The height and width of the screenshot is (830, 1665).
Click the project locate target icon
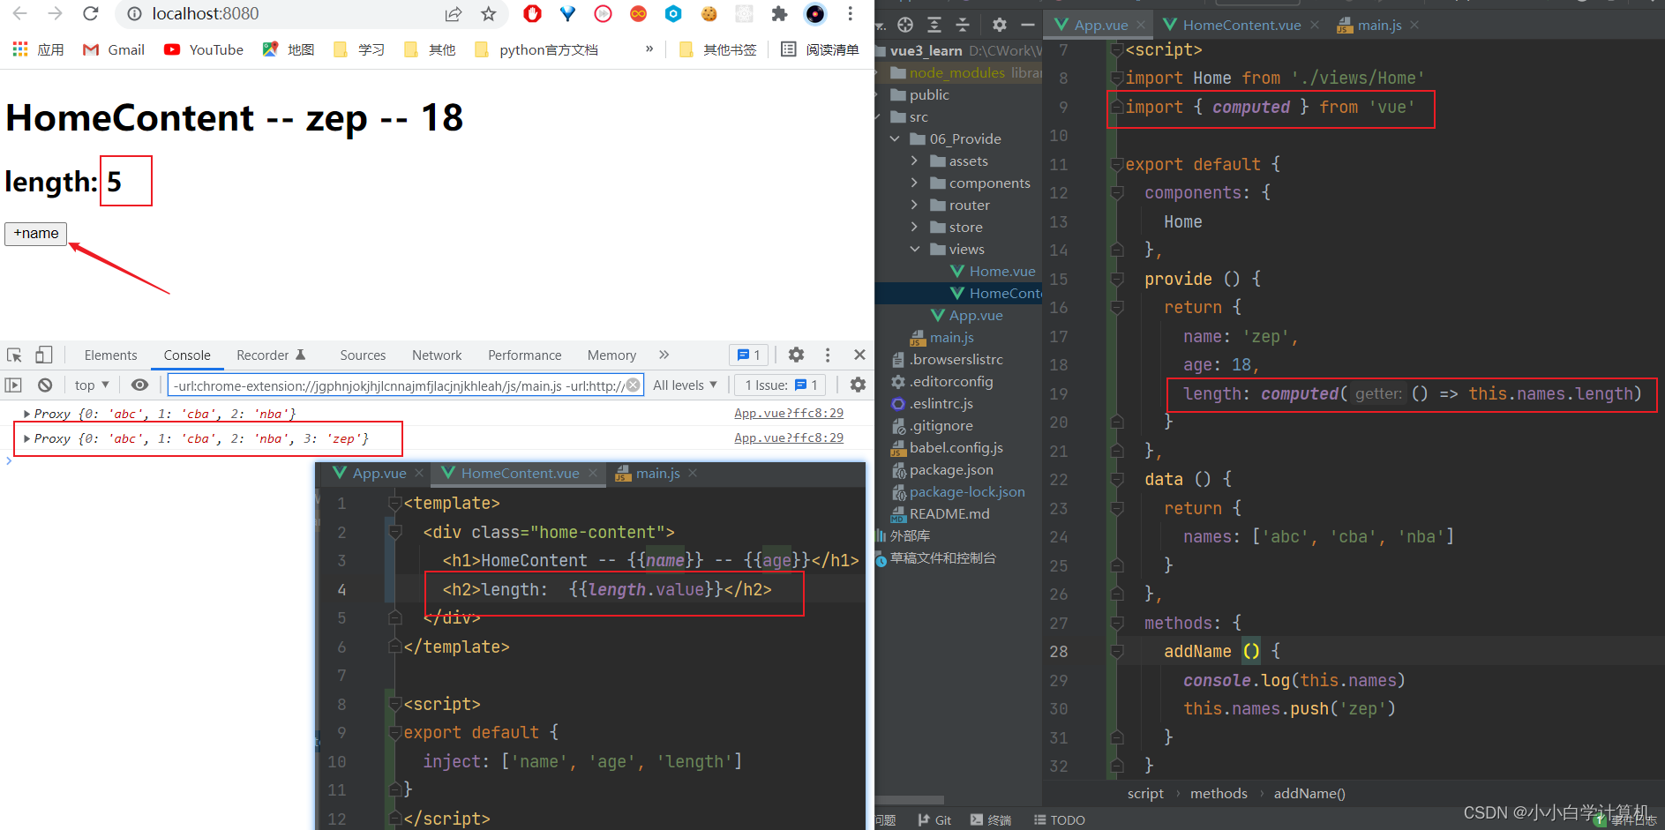[x=905, y=25]
